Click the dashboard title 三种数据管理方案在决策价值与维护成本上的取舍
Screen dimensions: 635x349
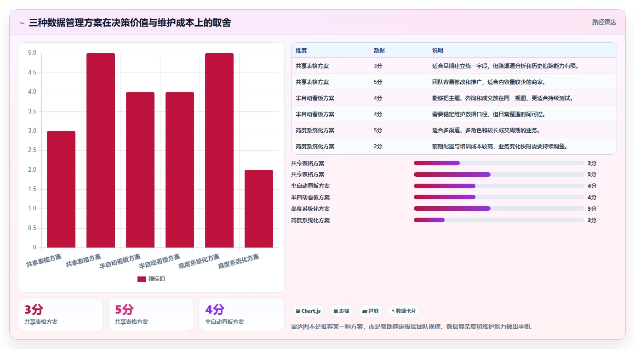(x=130, y=23)
